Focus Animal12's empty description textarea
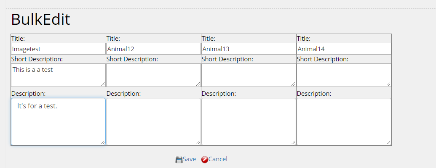Image resolution: width=436 pixels, height=168 pixels. [153, 122]
